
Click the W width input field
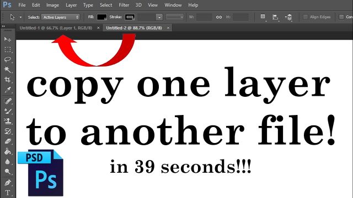pos(204,17)
